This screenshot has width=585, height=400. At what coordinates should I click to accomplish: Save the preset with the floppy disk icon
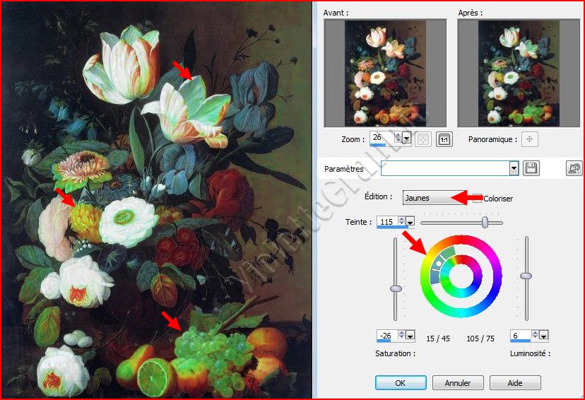pos(531,168)
